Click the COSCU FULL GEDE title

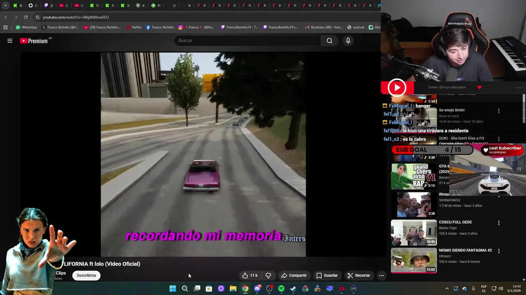(x=455, y=222)
